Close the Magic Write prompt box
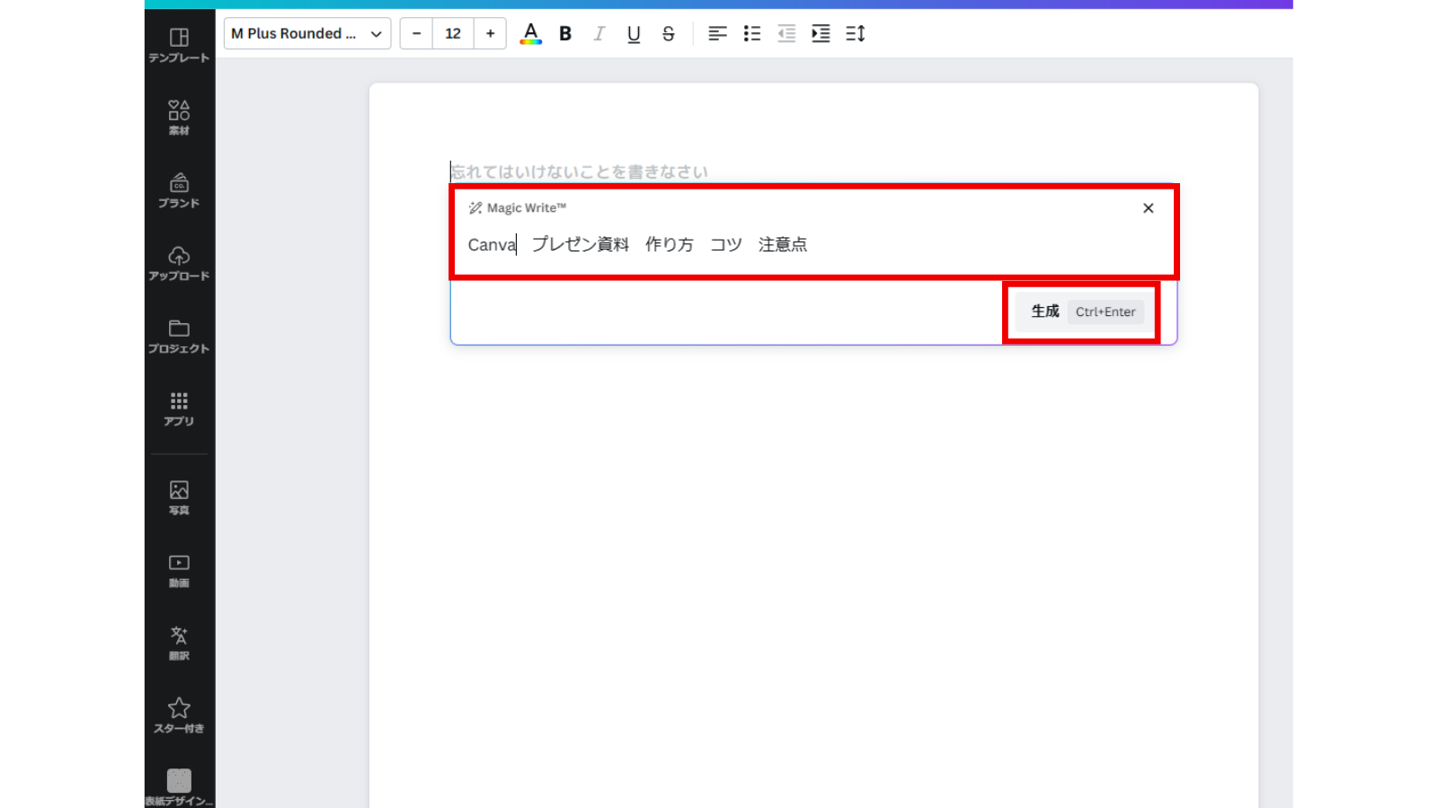 click(1149, 208)
